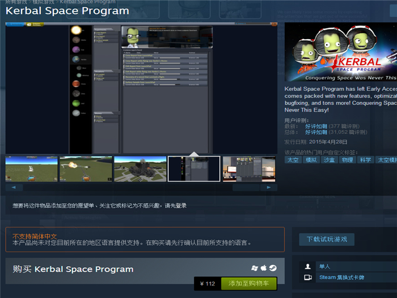
Task: Click the Steam trading cards icon
Action: 308,278
